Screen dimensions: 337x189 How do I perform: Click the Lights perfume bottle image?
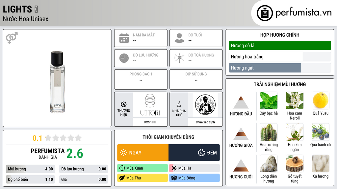(57, 82)
